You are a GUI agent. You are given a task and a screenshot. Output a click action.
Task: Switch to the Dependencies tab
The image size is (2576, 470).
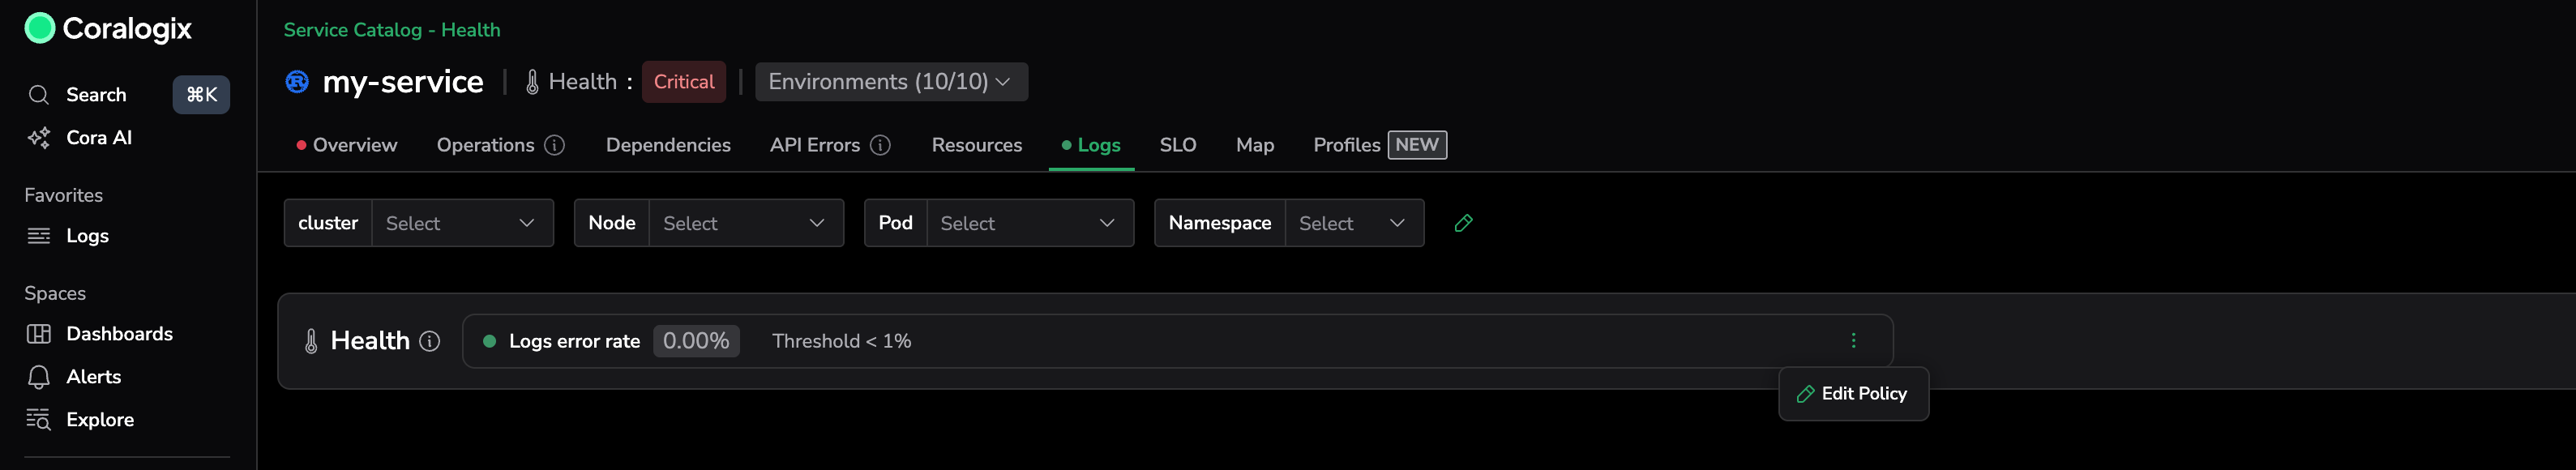[668, 146]
